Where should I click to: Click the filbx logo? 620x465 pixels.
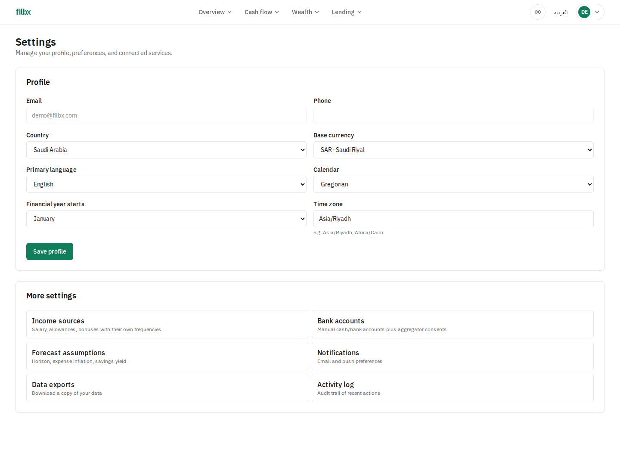23,12
